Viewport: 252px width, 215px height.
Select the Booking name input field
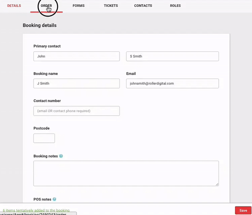(x=77, y=83)
